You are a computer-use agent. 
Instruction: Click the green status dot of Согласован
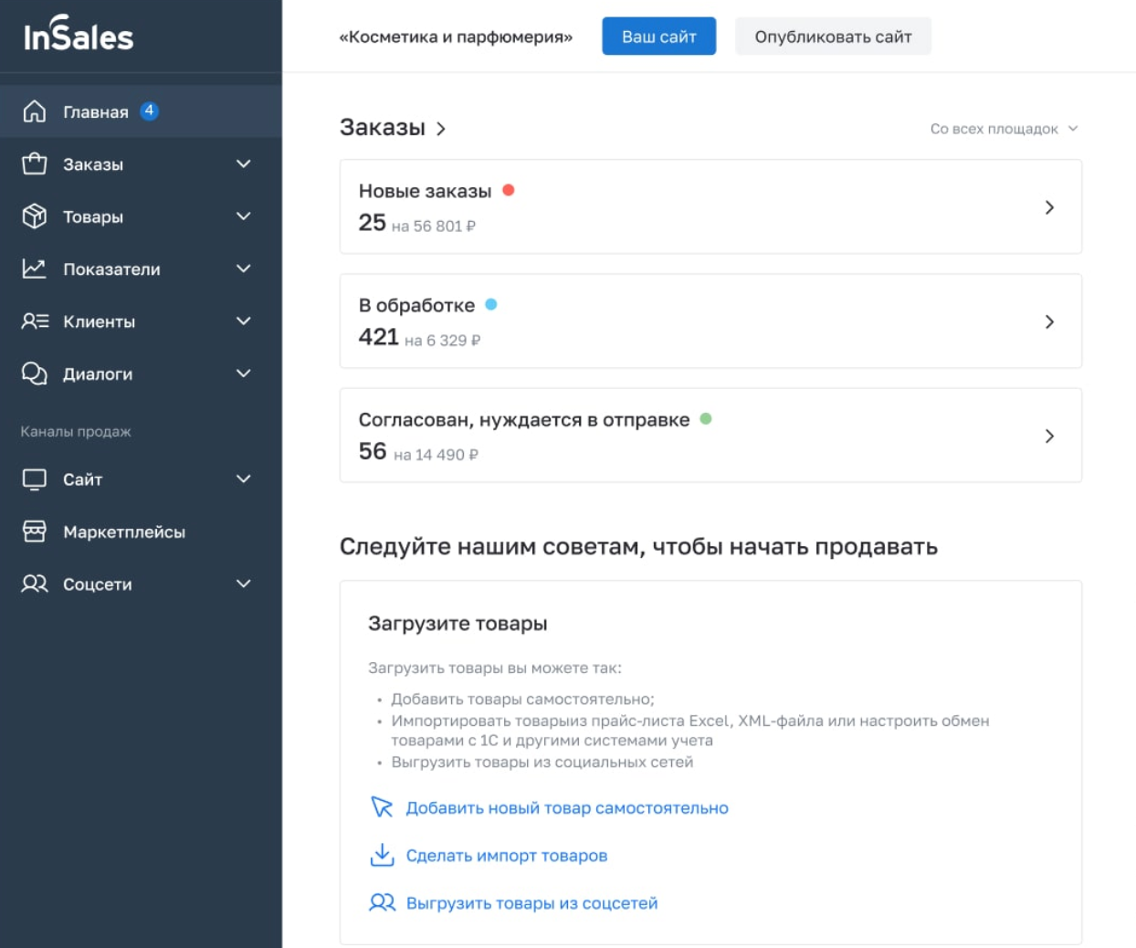[706, 418]
